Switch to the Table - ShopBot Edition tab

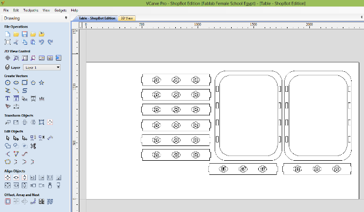tap(97, 18)
